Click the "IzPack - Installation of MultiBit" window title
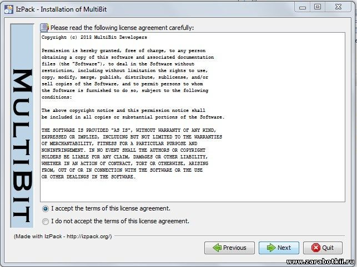This screenshot has width=357, height=267. coord(61,9)
